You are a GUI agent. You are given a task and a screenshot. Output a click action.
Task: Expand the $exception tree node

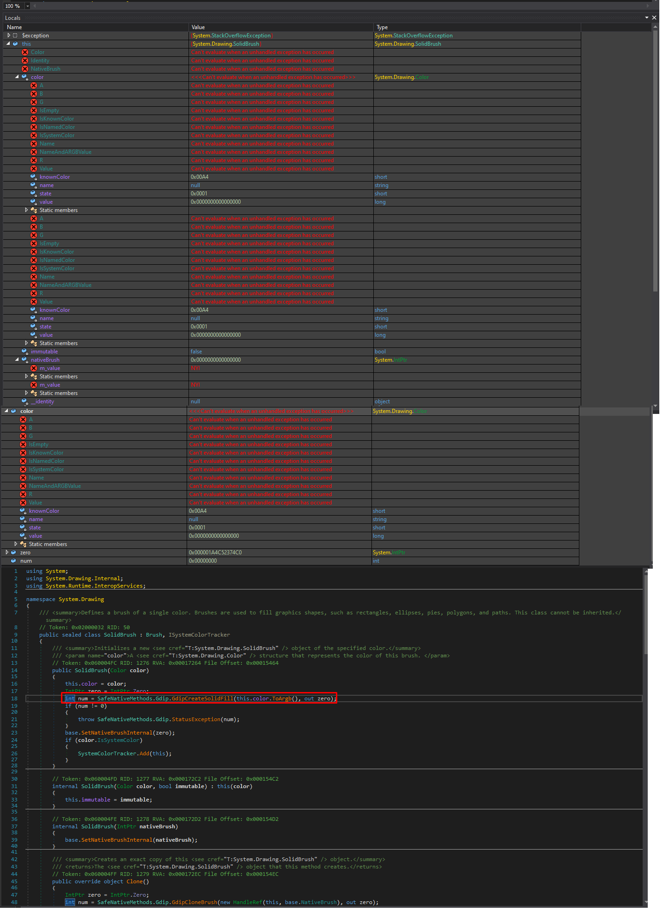8,36
